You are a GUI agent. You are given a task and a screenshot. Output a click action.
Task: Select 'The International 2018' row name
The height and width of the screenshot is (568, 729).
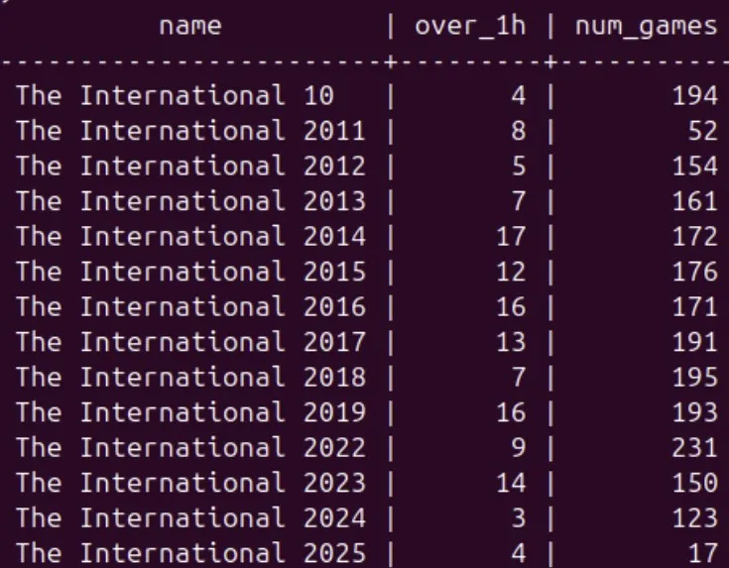[x=190, y=378]
